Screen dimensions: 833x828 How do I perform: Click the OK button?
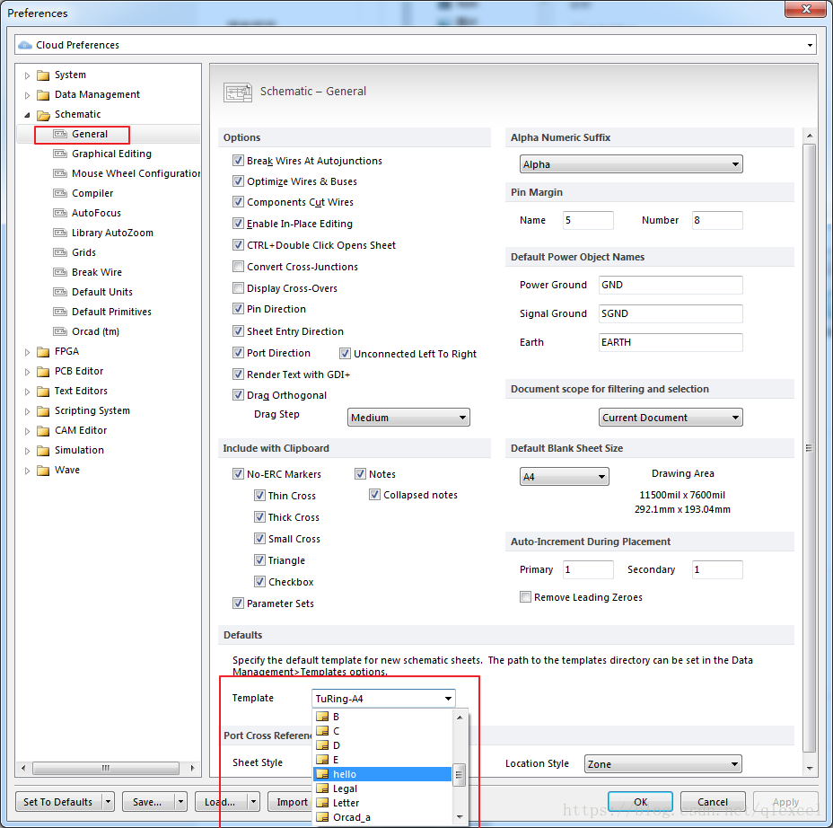639,802
